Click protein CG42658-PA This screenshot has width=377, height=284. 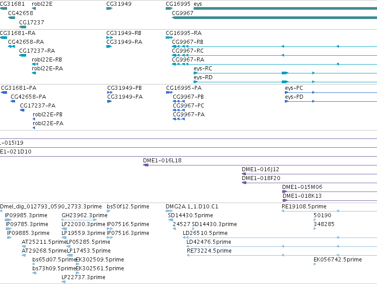click(x=28, y=97)
